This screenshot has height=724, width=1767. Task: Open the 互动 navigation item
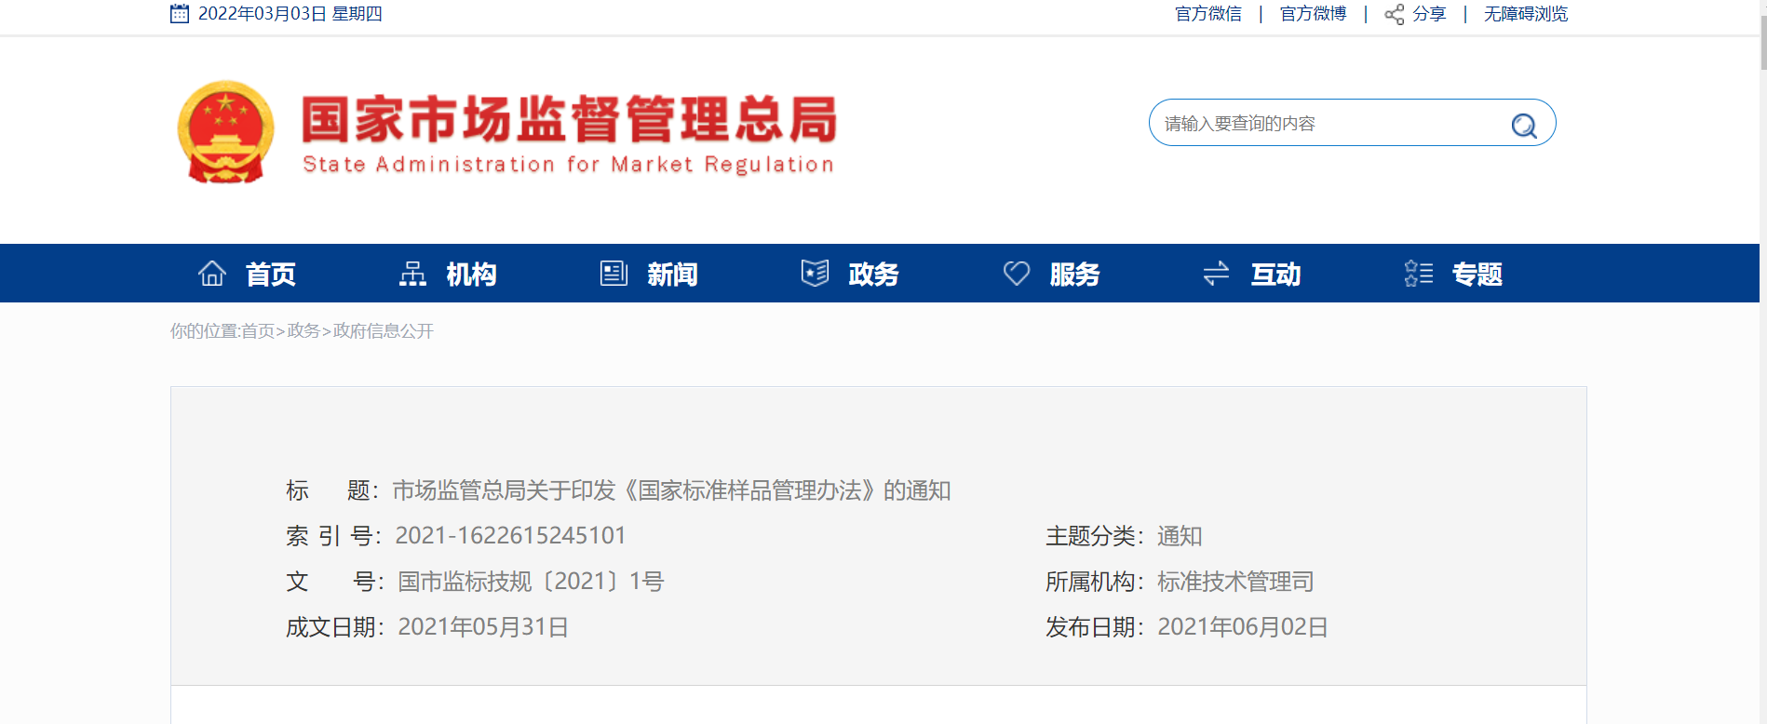point(1275,275)
